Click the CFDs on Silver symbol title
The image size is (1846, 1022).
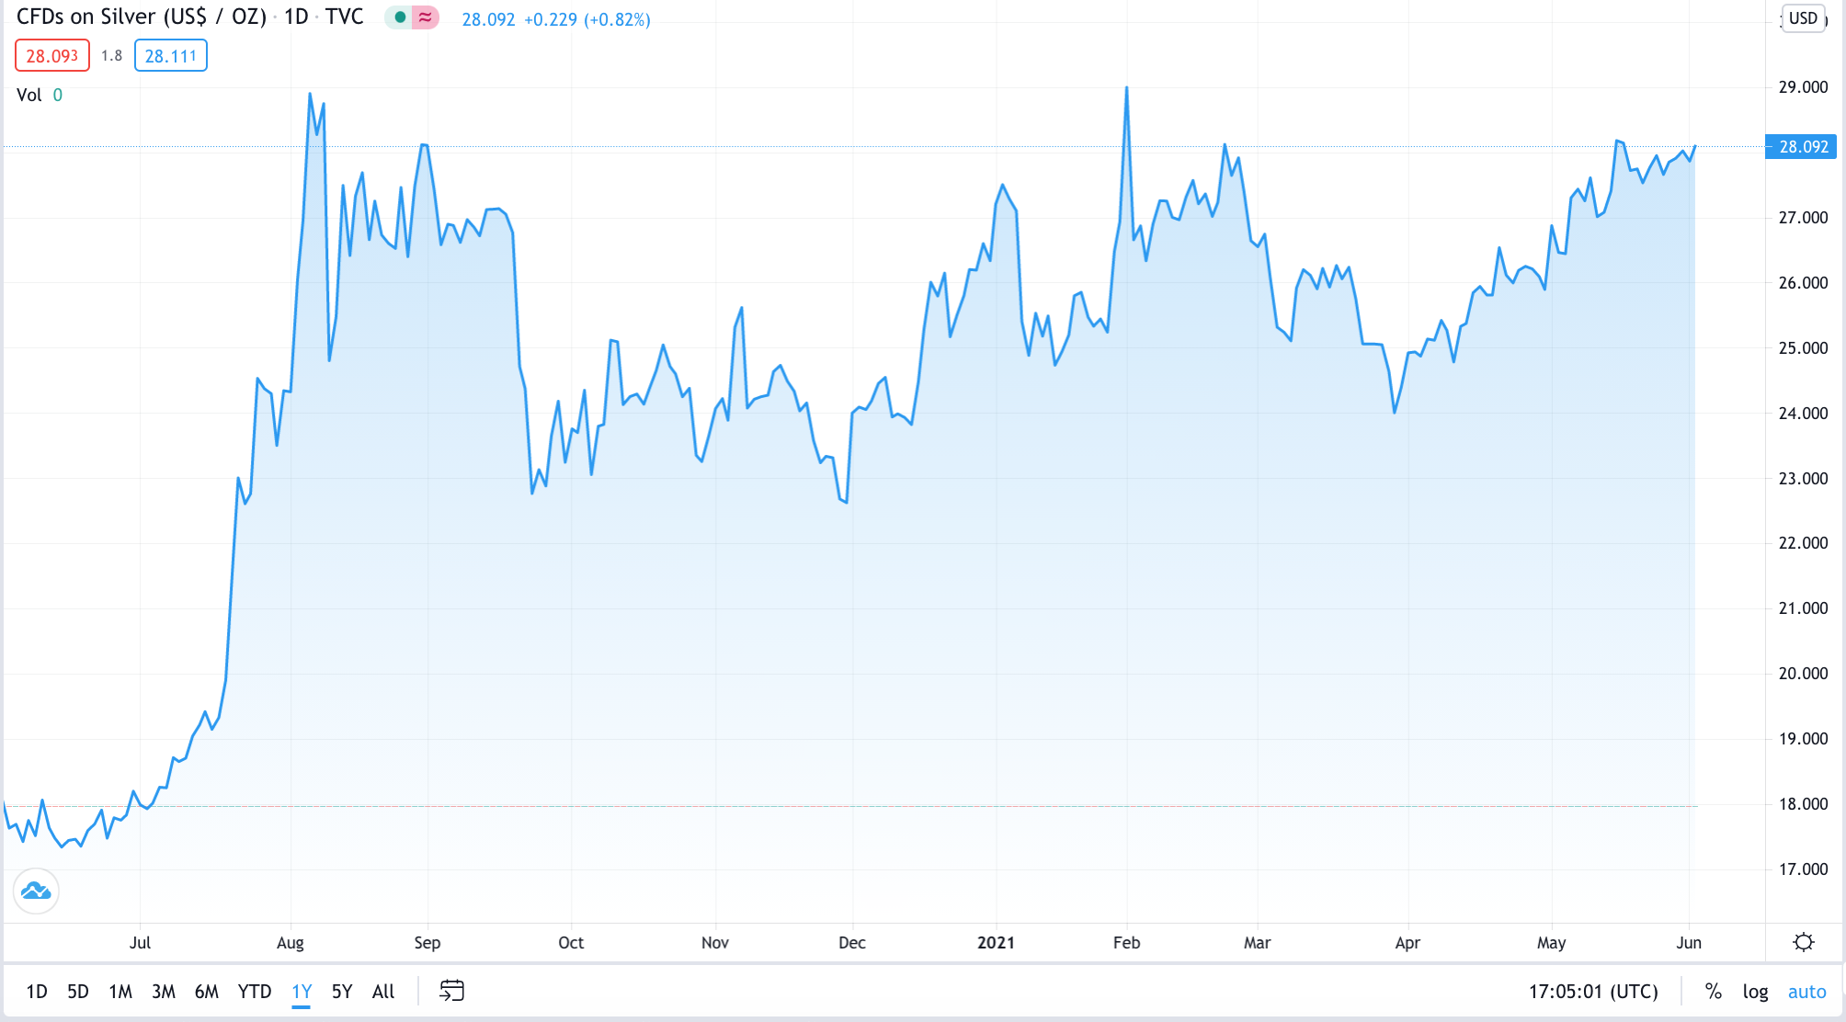pyautogui.click(x=142, y=17)
